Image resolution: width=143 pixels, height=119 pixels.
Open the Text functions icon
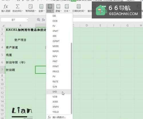click(x=67, y=7)
